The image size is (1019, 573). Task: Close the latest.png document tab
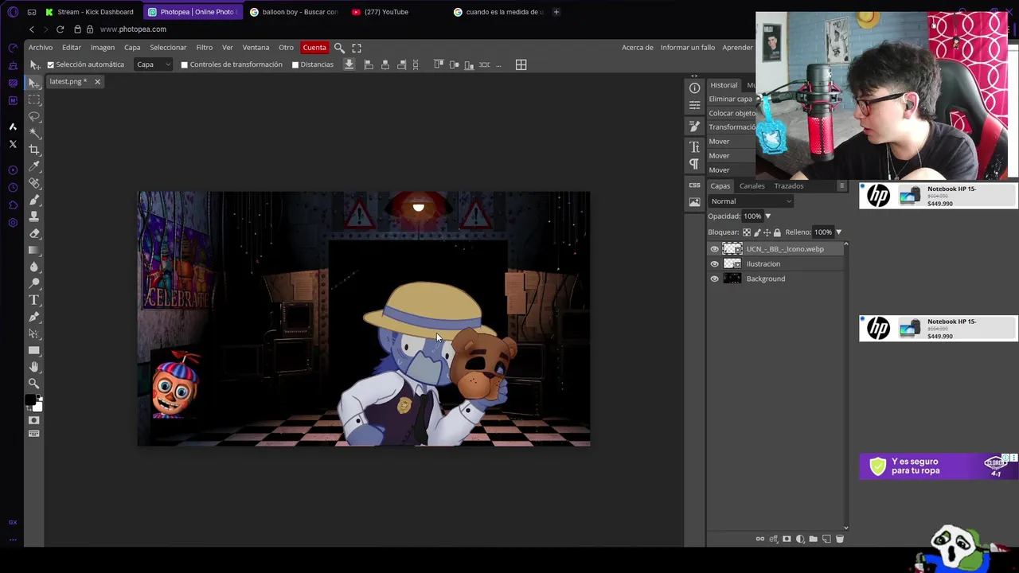(97, 81)
